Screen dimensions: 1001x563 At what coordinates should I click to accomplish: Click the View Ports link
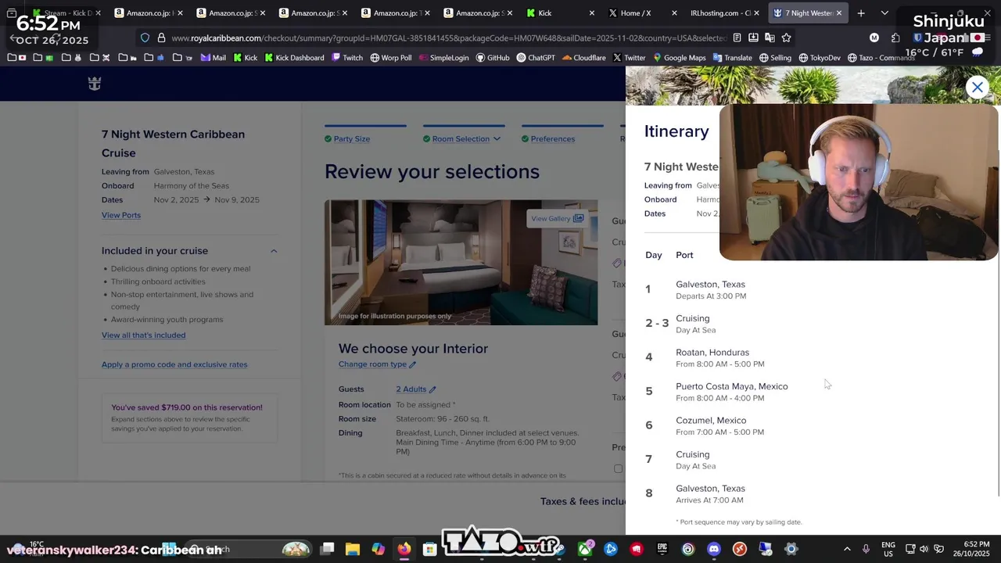(x=121, y=215)
